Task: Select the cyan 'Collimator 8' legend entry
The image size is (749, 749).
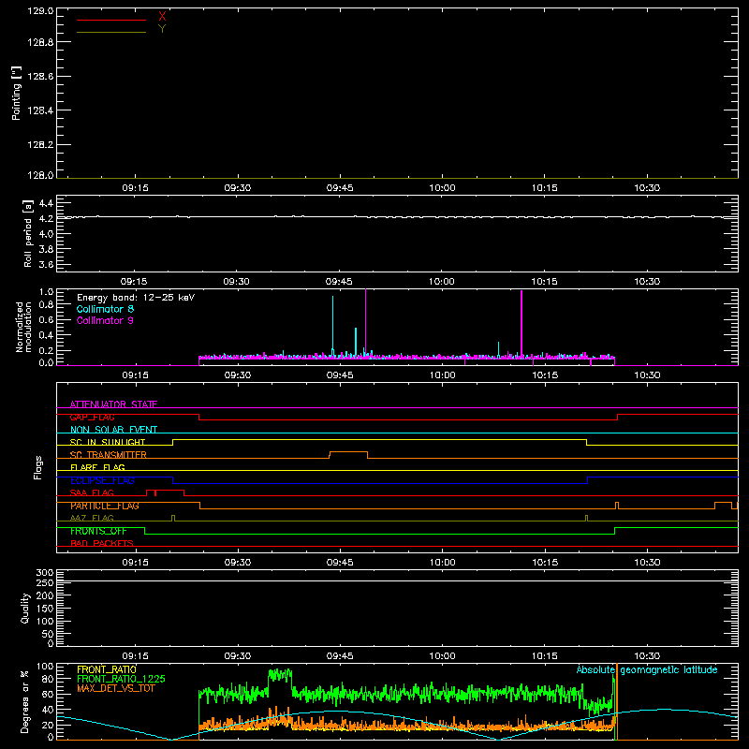Action: pos(105,309)
